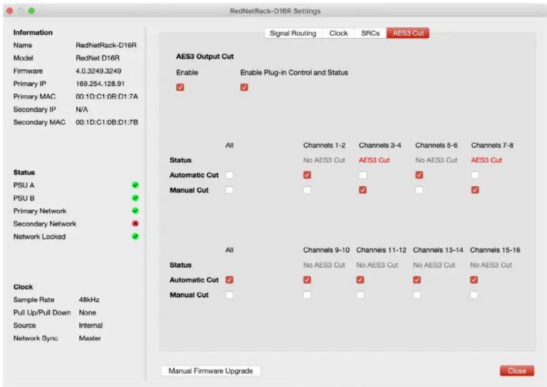Uncheck Automatic Cut for Channels 13-14
This screenshot has height=387, width=547.
coord(417,280)
